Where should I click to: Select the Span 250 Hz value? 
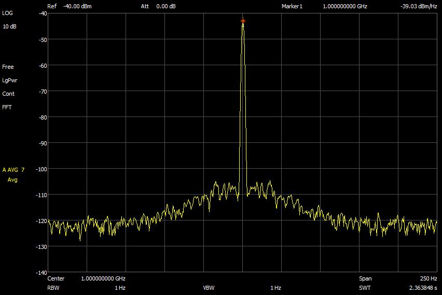429,278
